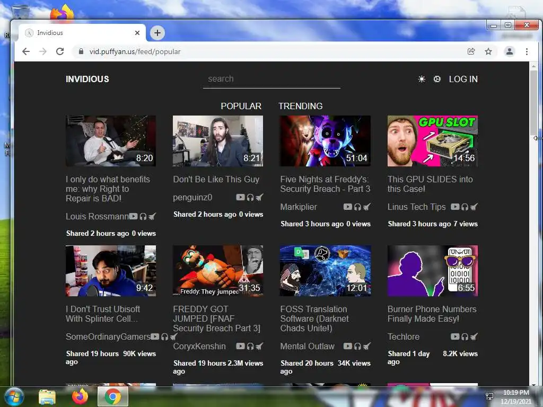Image resolution: width=543 pixels, height=407 pixels.
Task: Open I Don't Trust Ubisoft video title
Action: pos(103,314)
